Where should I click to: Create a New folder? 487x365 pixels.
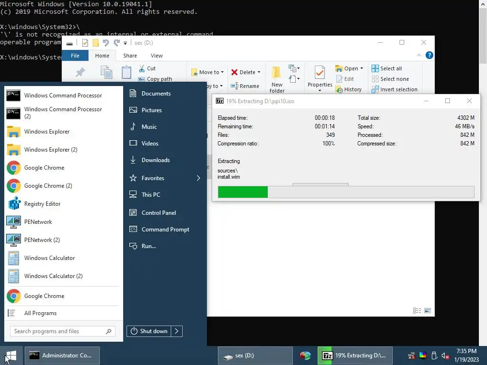[277, 79]
